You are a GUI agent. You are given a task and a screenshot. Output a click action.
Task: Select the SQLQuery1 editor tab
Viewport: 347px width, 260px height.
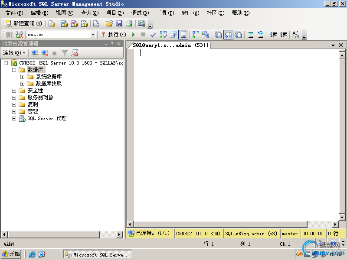(x=170, y=45)
